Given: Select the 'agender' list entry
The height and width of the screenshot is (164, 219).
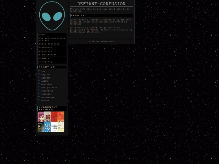Looking at the screenshot, I should pyautogui.click(x=46, y=78).
